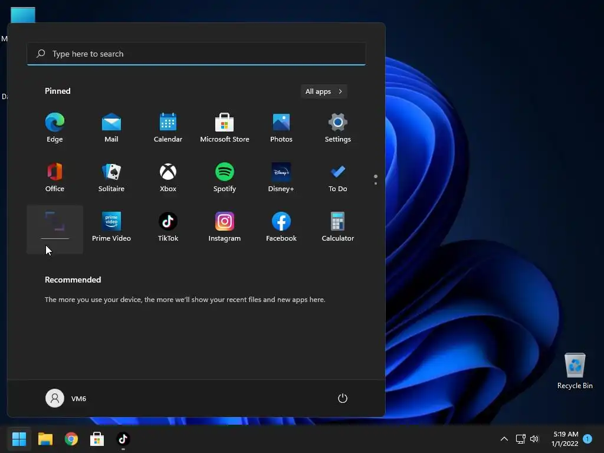Open the pinned TikTok app
The image size is (604, 453).
pos(168,227)
